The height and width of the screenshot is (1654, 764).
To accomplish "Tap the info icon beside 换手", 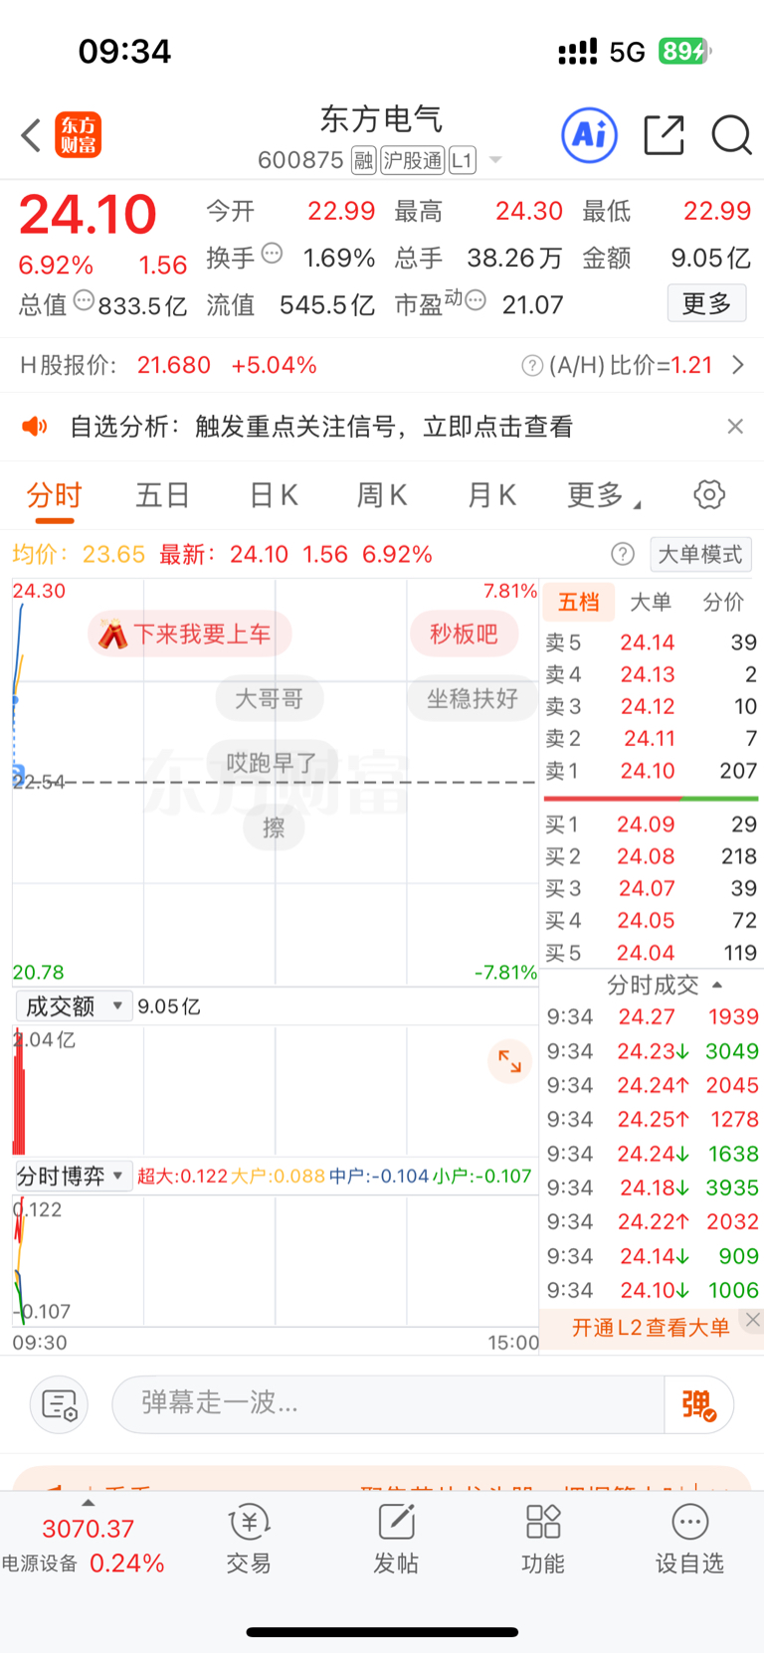I will click(272, 254).
